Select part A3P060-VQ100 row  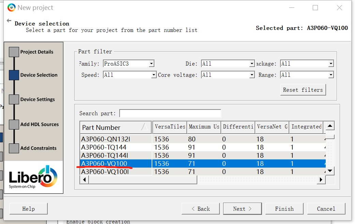tap(203, 163)
